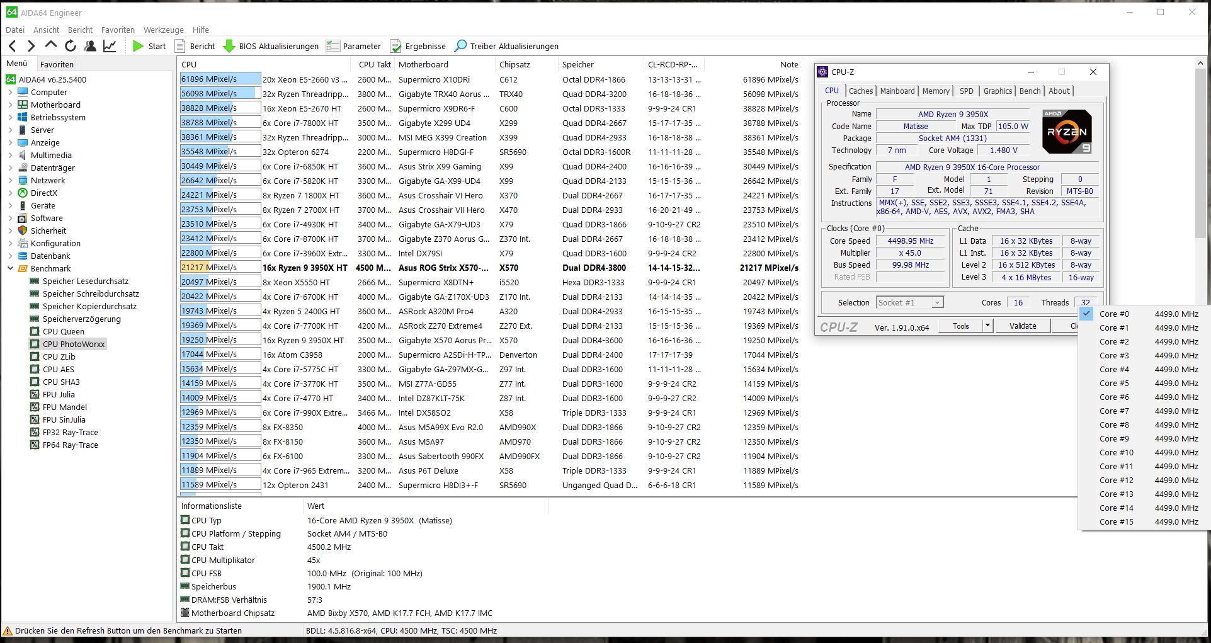Expand the Konfiguration tree node
This screenshot has width=1211, height=643.
tap(10, 243)
